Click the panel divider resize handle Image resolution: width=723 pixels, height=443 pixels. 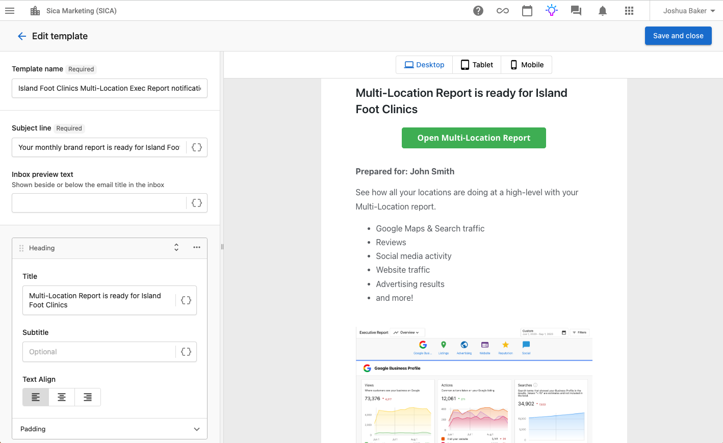(222, 247)
